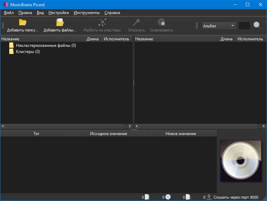Open the Настройки menu
Screen dimensions: 267x201
[58, 13]
